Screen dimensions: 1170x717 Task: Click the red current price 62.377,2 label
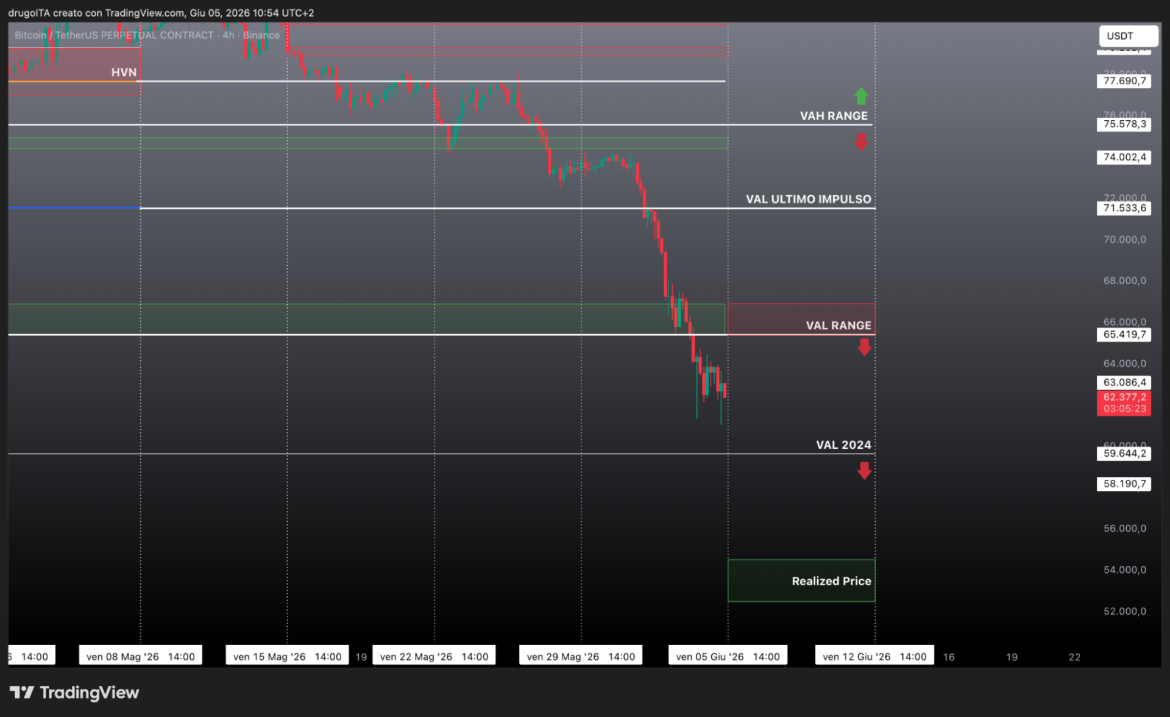tap(1124, 397)
